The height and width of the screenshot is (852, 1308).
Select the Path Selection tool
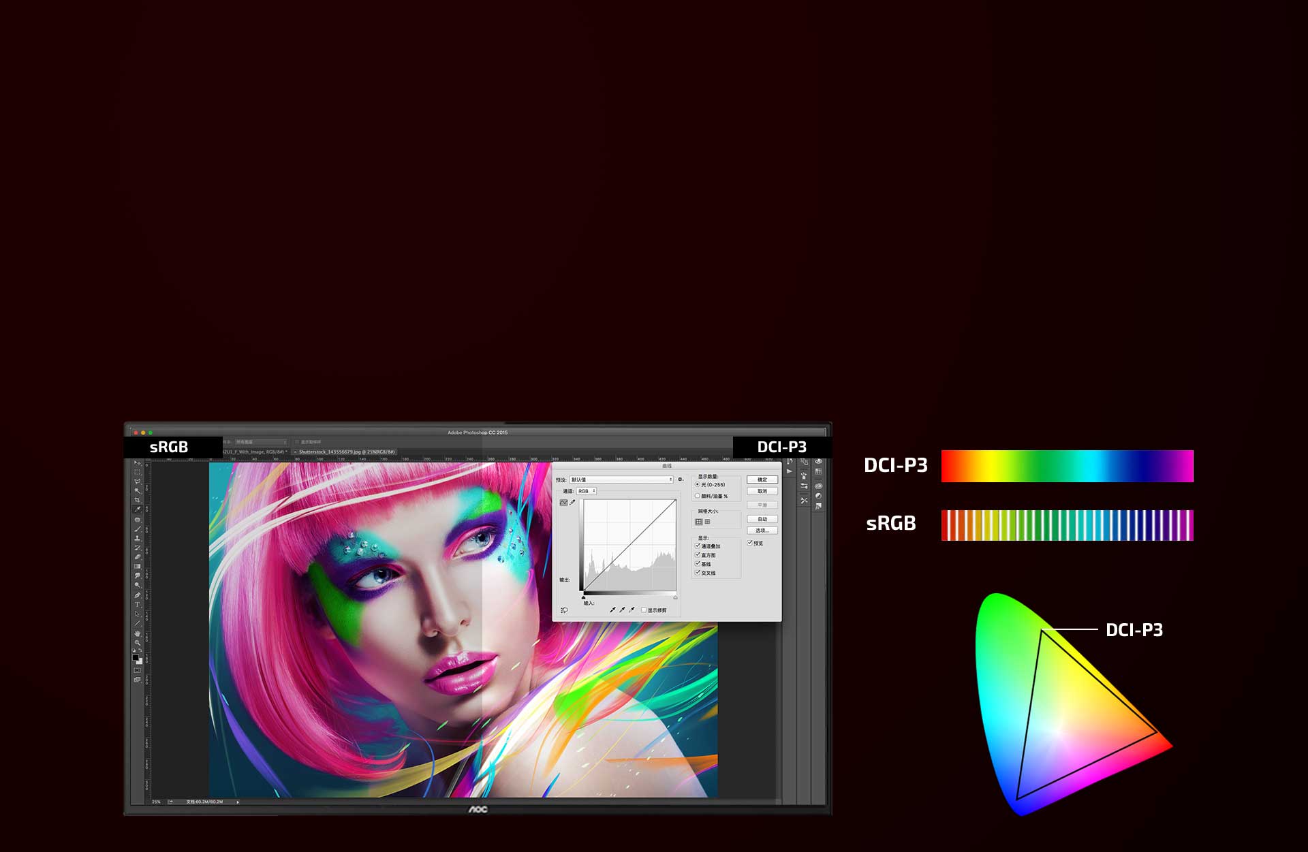point(137,614)
